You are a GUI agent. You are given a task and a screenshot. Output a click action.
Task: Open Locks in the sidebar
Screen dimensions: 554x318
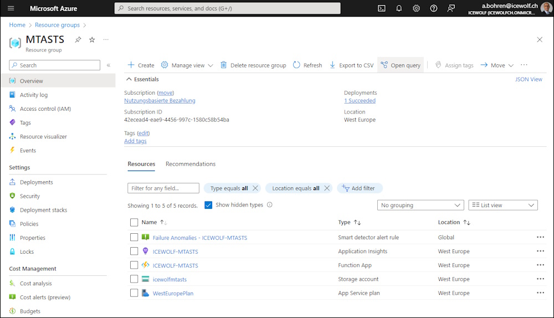point(27,252)
